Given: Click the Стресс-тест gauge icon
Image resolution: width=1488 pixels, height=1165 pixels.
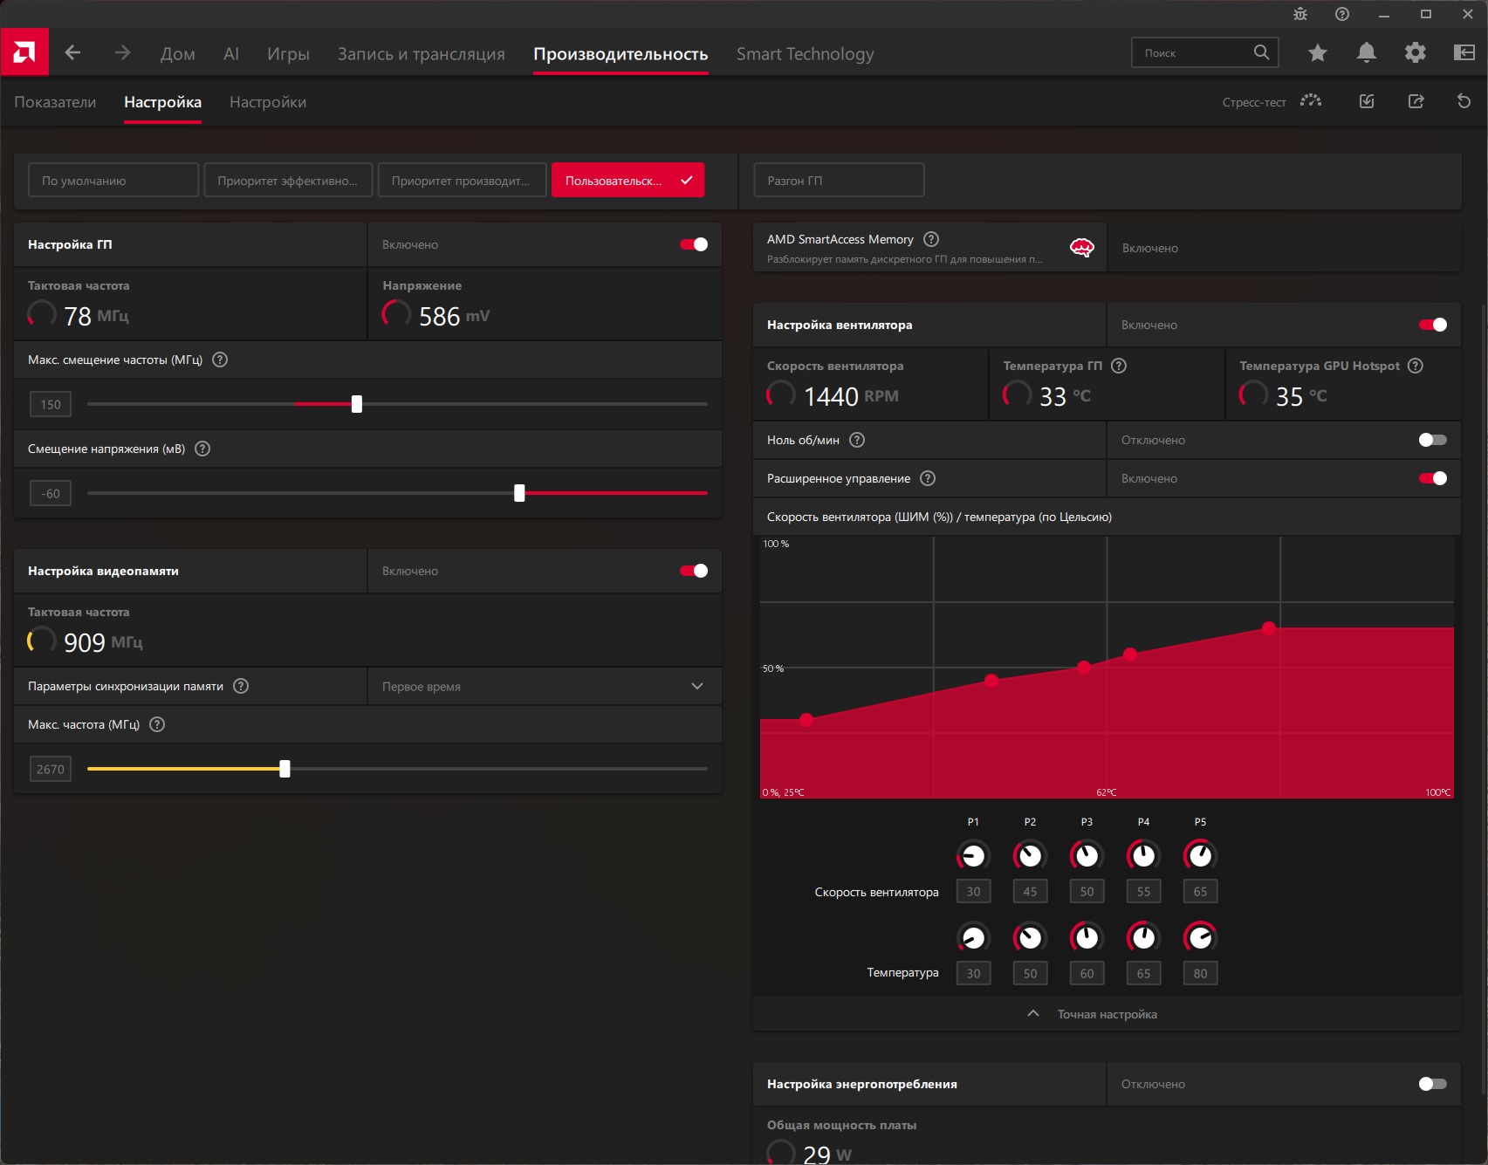Looking at the screenshot, I should [1311, 101].
